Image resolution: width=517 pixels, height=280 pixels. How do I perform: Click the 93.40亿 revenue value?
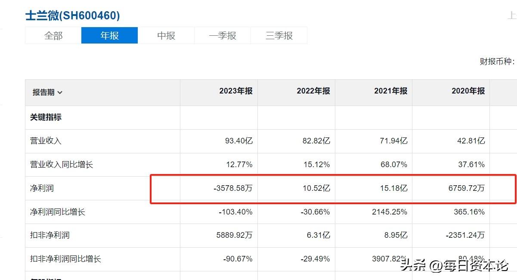[x=239, y=141]
